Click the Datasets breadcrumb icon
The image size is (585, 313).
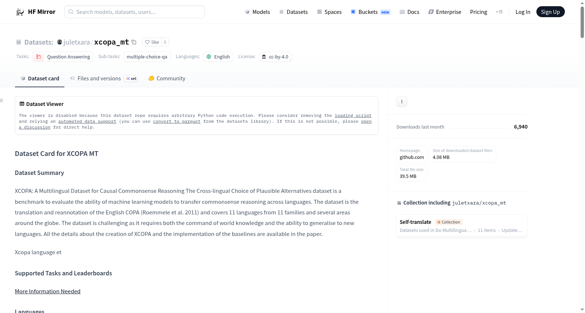click(19, 42)
